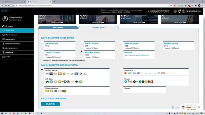Select the 3951079 долей package radio
This screenshot has width=205, height=115.
click(x=82, y=51)
